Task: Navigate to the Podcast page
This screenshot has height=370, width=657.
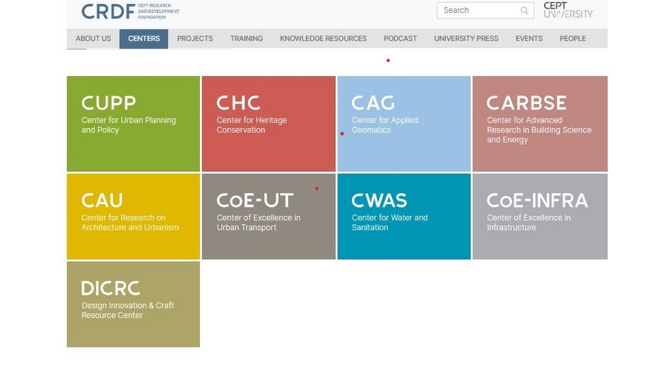Action: [400, 38]
